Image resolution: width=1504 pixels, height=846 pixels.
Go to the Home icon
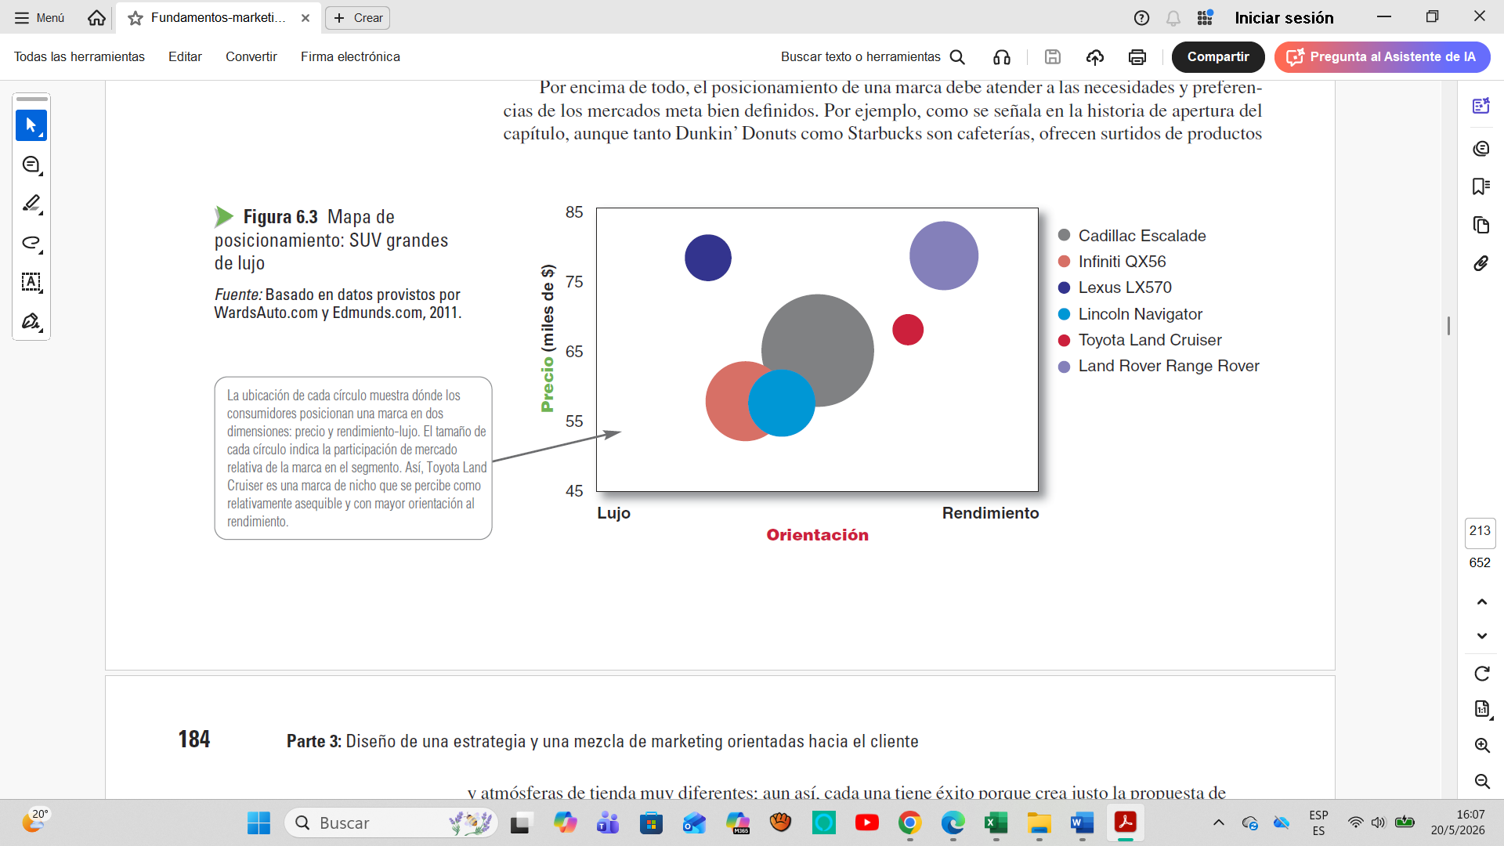[96, 17]
